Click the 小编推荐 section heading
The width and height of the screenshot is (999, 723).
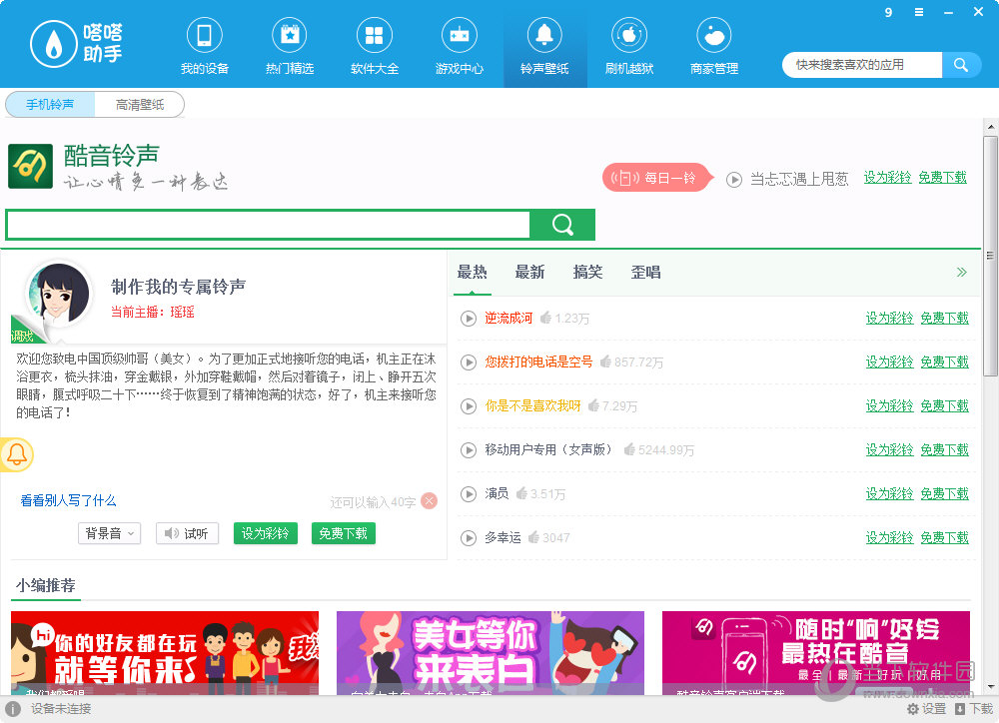tap(46, 585)
